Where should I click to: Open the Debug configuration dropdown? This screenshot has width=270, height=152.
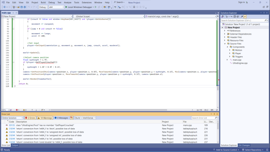pos(43,7)
